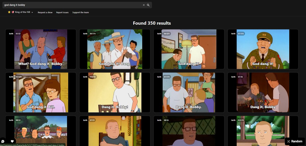This screenshot has width=306, height=146.
Task: Open the 'God dang it, Bill.' frame
Action: (x=41, y=92)
